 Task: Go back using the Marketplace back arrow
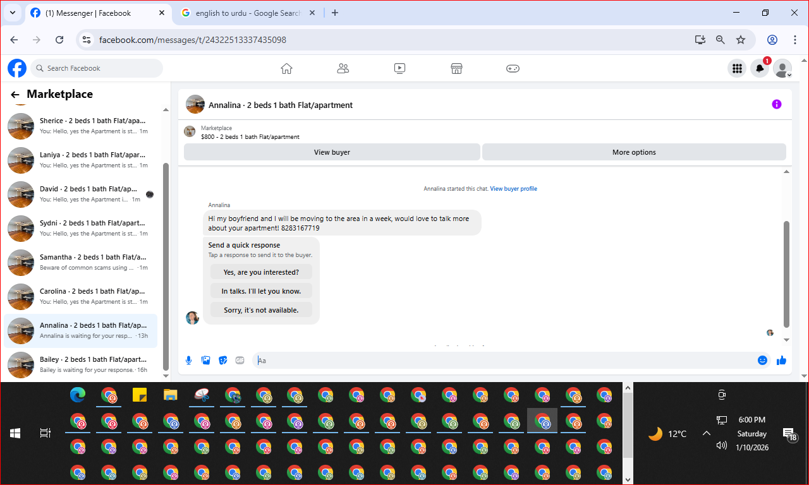(x=15, y=95)
